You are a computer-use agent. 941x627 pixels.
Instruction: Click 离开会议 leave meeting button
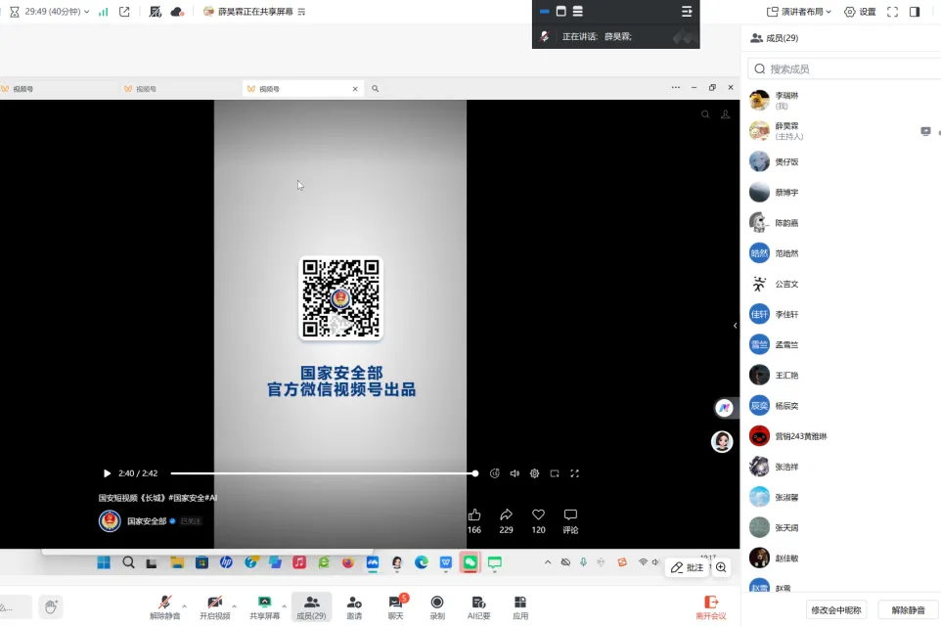(x=711, y=606)
